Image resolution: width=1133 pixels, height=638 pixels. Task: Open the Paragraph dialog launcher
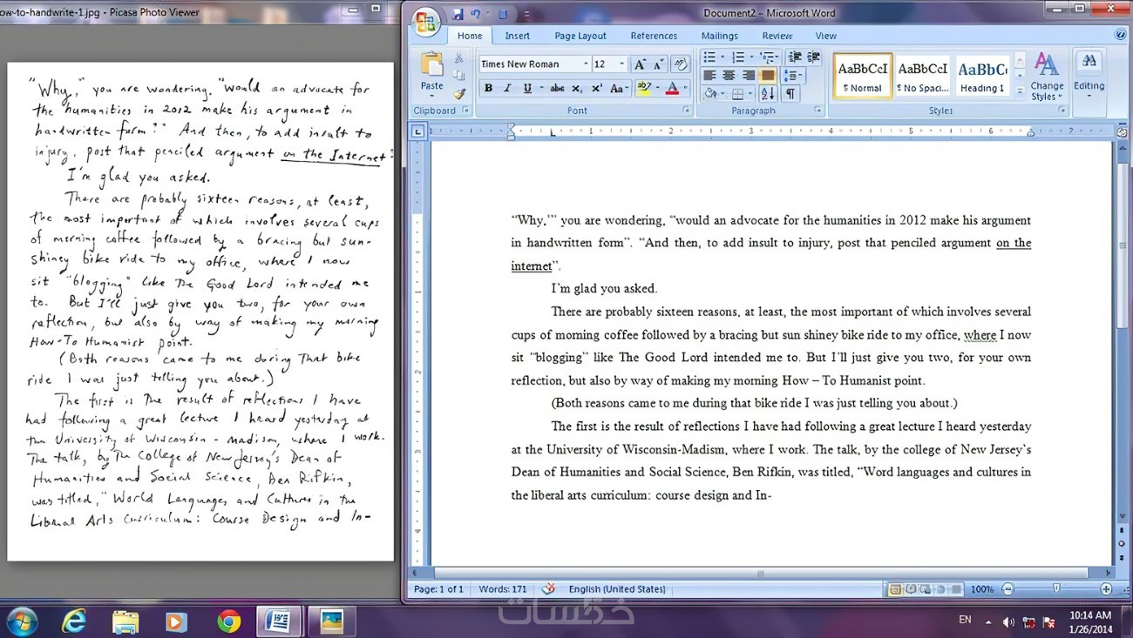tap(818, 111)
